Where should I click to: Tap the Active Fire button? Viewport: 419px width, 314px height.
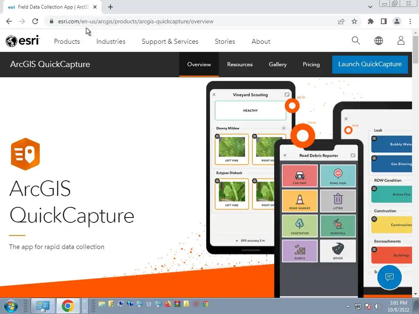pyautogui.click(x=392, y=194)
